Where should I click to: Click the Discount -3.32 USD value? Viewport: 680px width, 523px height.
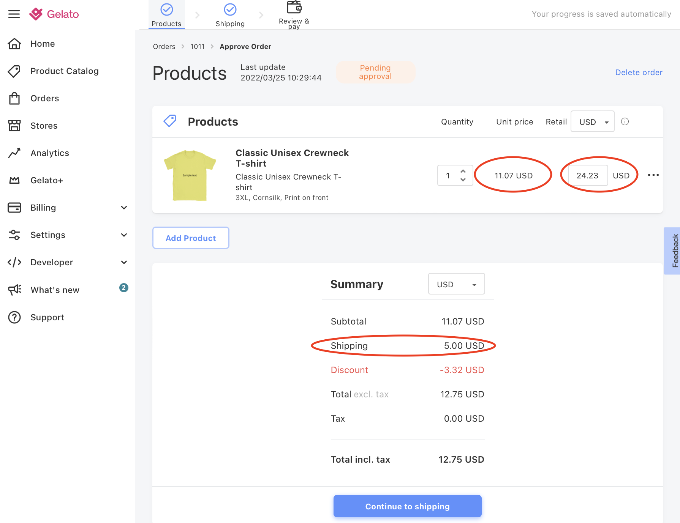[x=462, y=370]
